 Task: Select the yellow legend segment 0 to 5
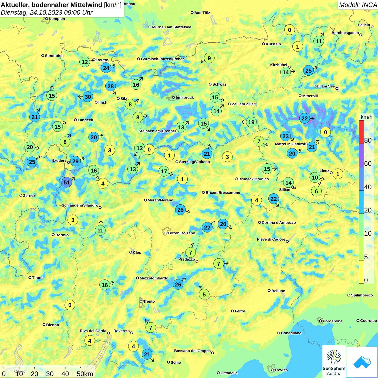tap(361, 272)
